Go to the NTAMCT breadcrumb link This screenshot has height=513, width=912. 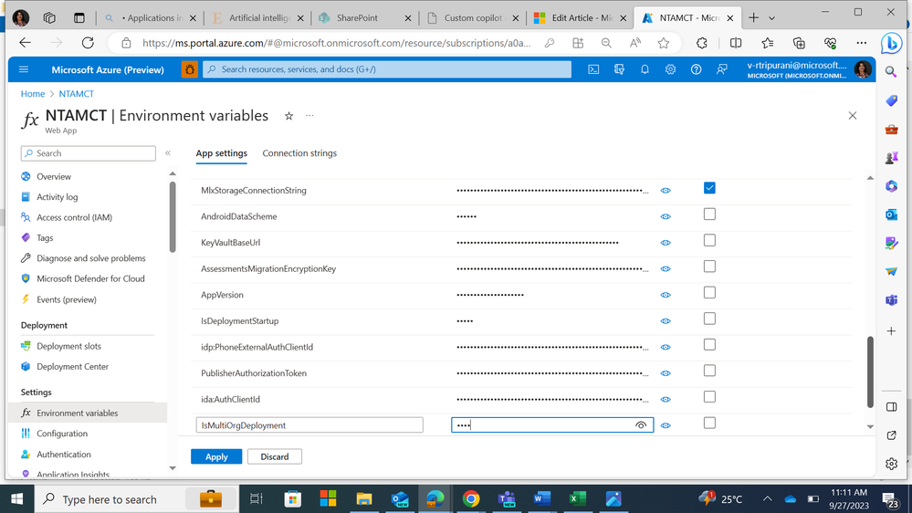point(76,94)
